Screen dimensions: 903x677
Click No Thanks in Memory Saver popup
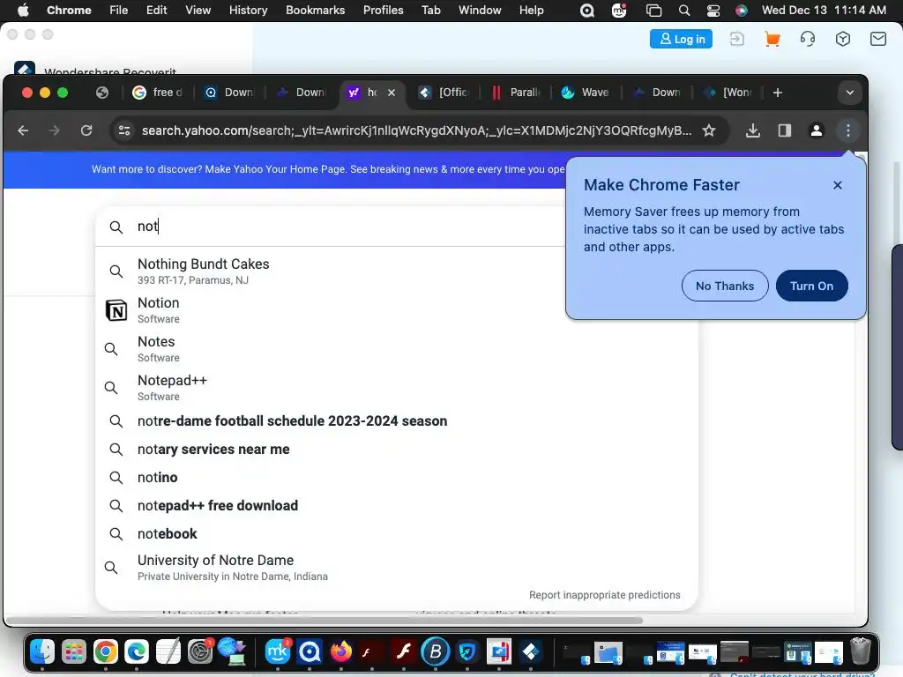(725, 286)
